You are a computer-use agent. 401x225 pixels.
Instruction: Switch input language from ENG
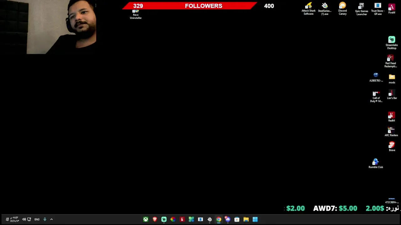point(37,219)
